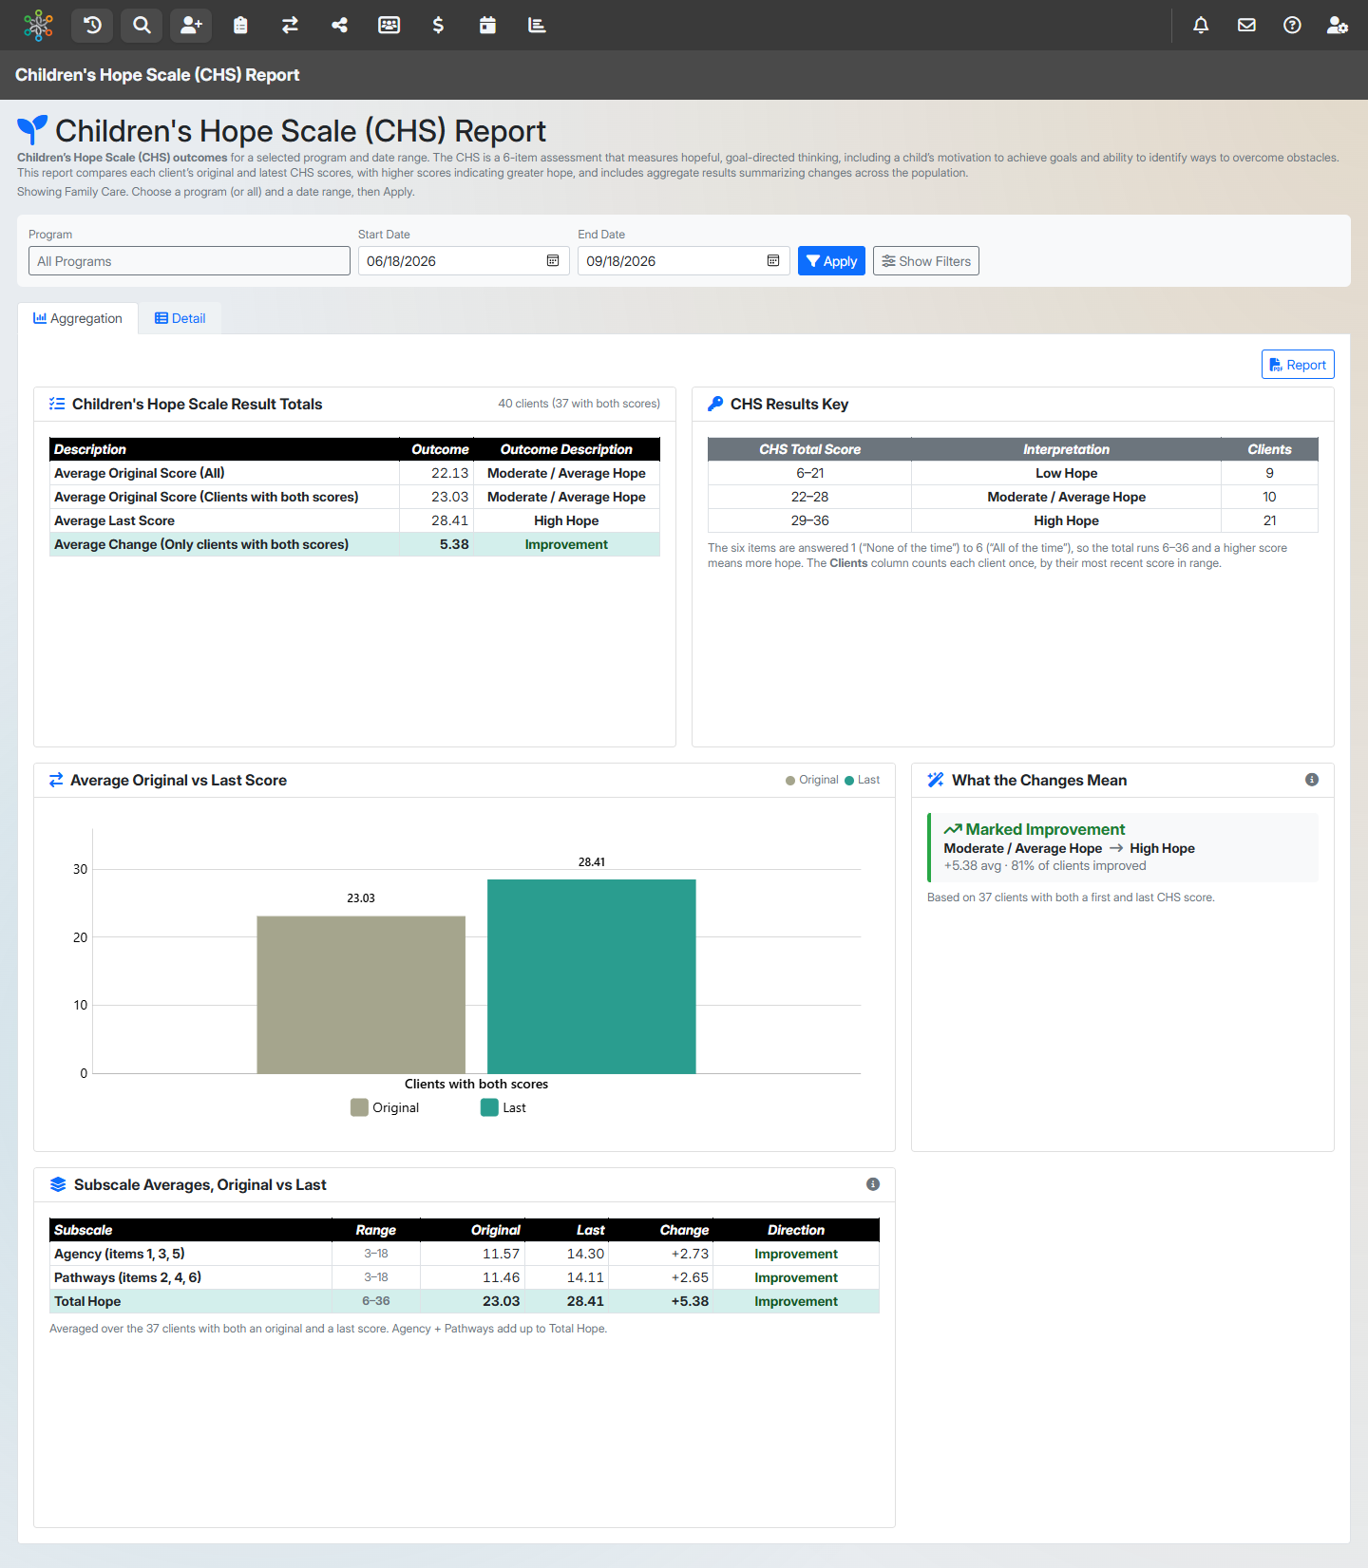
Task: Open the recent history icon
Action: tap(92, 25)
